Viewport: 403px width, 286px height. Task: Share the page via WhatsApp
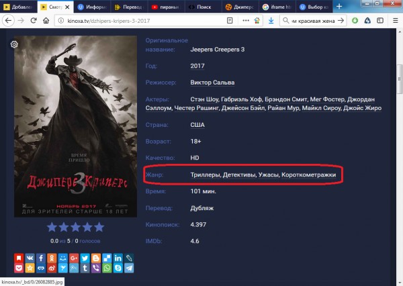coord(107,268)
